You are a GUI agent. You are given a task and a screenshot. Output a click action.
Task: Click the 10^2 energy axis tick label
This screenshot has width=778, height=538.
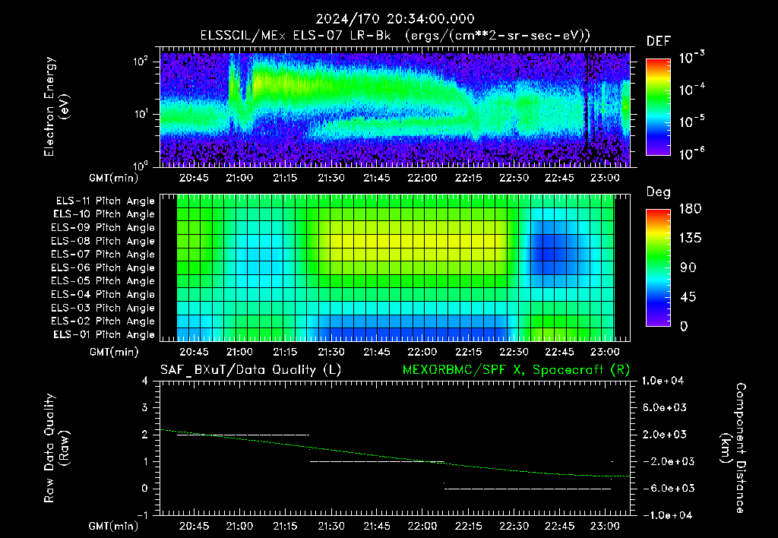coord(141,62)
